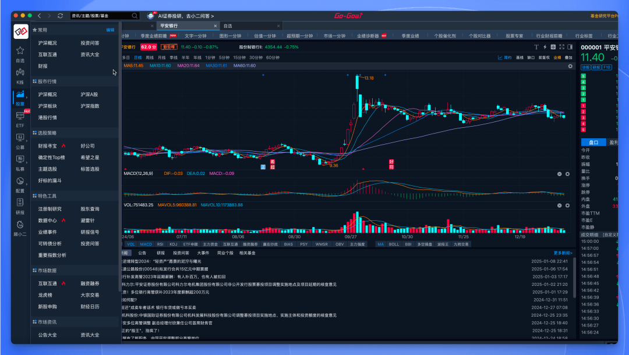Toggle the MACD indicator button

coord(146,244)
